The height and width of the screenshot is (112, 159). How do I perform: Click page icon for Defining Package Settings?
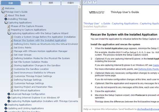pos(12,80)
